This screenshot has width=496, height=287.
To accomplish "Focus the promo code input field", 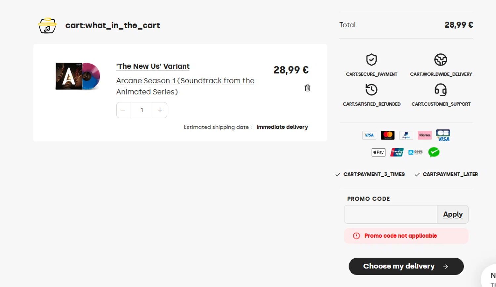I will (x=391, y=214).
